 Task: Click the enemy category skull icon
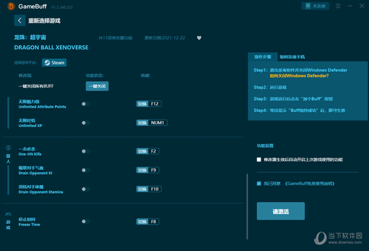pos(8,148)
